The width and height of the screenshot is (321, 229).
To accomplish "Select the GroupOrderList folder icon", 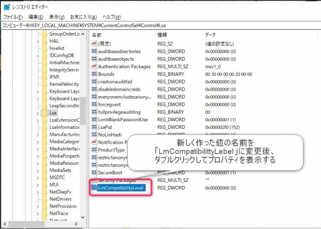I will [45, 34].
